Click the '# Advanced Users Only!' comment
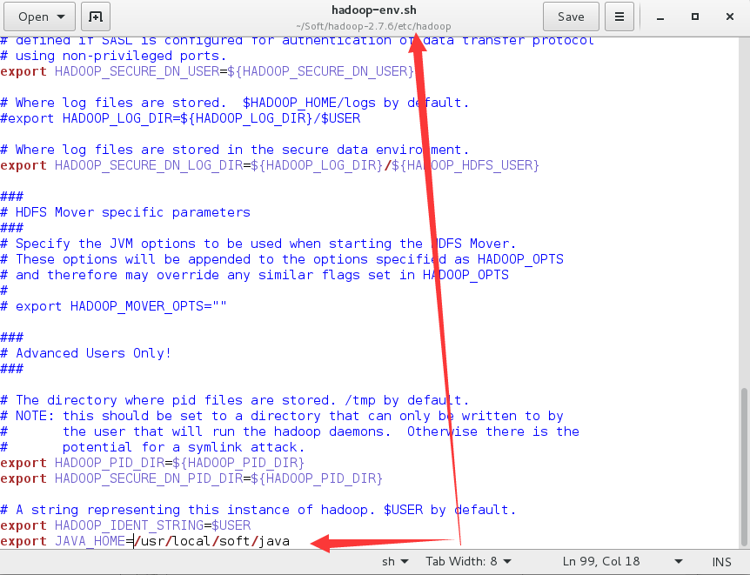 85,353
